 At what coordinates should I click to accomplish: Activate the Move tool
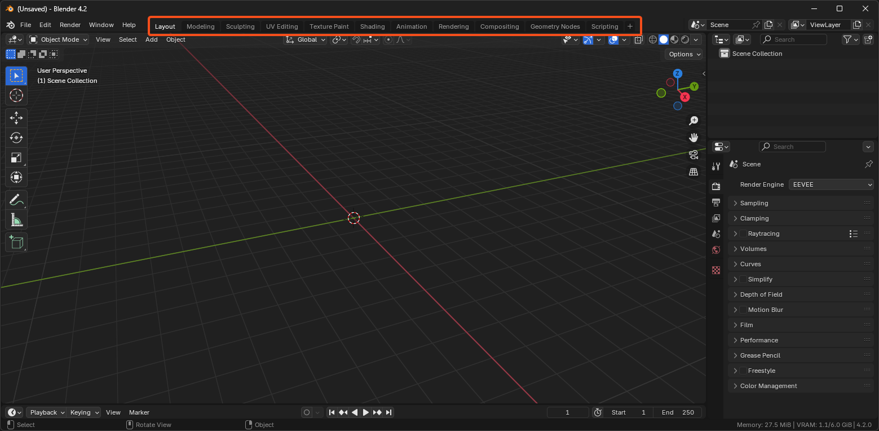click(16, 118)
